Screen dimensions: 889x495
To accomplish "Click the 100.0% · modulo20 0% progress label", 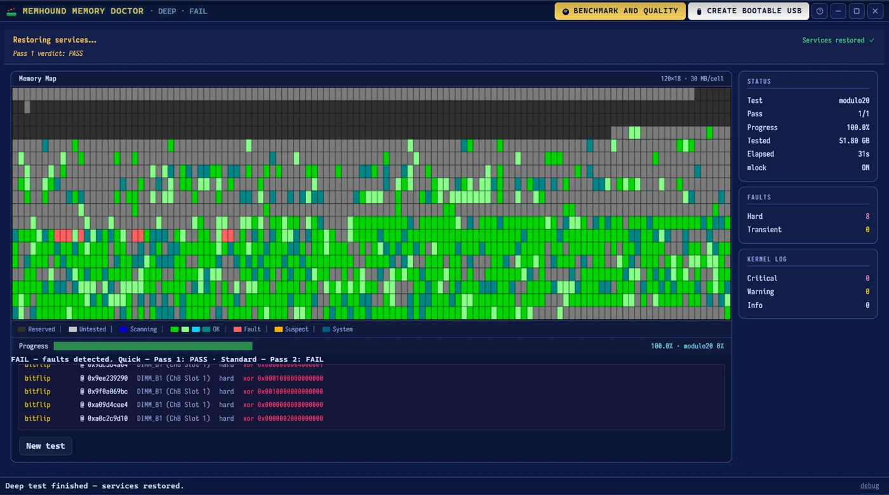I will [687, 346].
